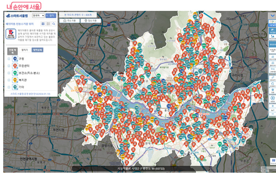Click the zoom level indicator
Viewport: 276px width, 173px height.
[x=272, y=110]
